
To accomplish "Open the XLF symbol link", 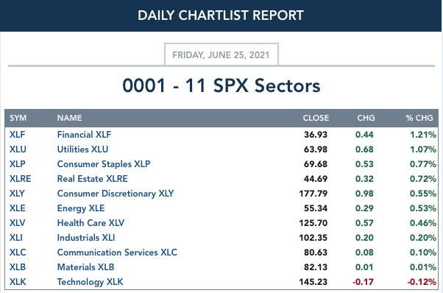I will [x=17, y=135].
